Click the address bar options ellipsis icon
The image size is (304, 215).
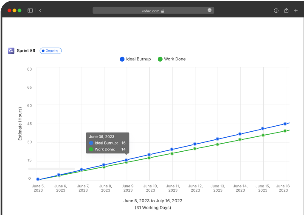[209, 10]
